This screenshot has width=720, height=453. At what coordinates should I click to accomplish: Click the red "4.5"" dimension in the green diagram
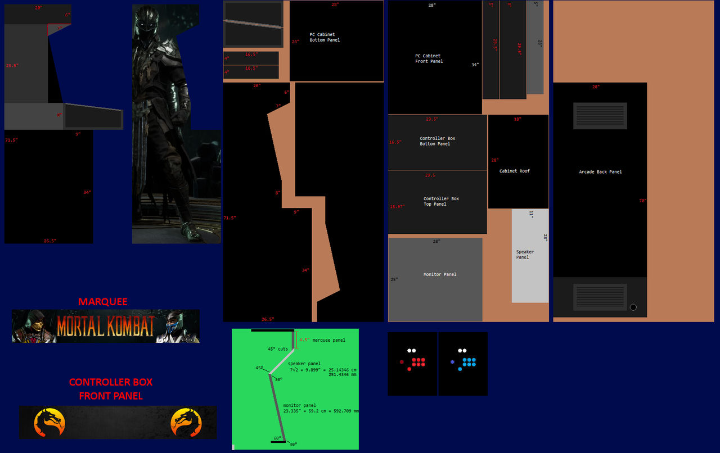(304, 340)
